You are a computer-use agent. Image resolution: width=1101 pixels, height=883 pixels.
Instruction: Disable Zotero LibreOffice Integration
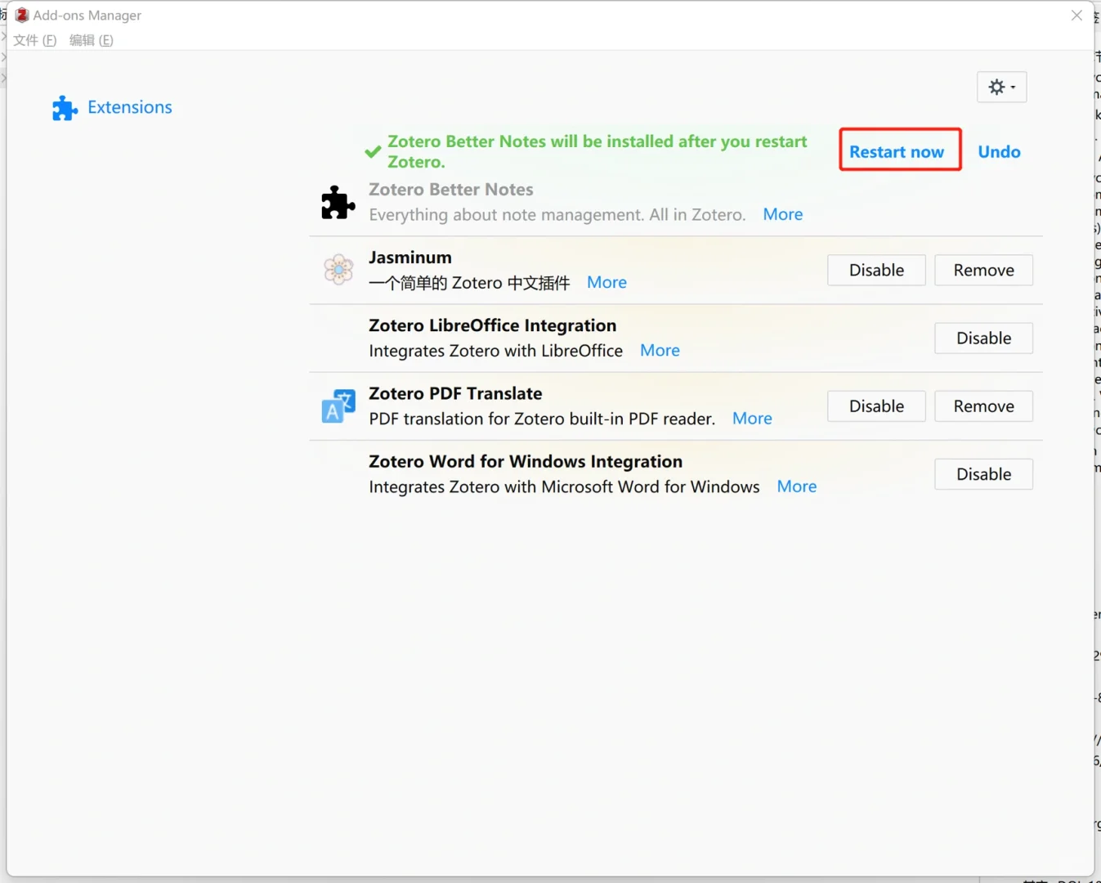click(x=984, y=338)
